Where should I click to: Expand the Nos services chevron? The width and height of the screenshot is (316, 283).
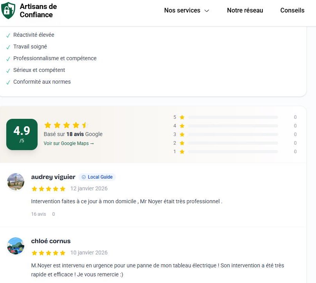pyautogui.click(x=207, y=11)
